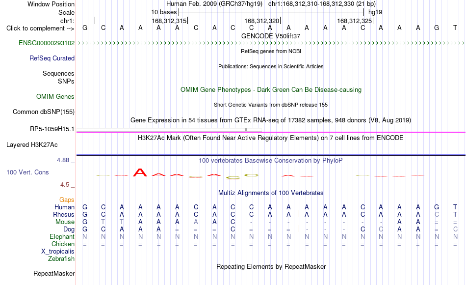
Task: Select the Human species label
Action: click(x=64, y=207)
